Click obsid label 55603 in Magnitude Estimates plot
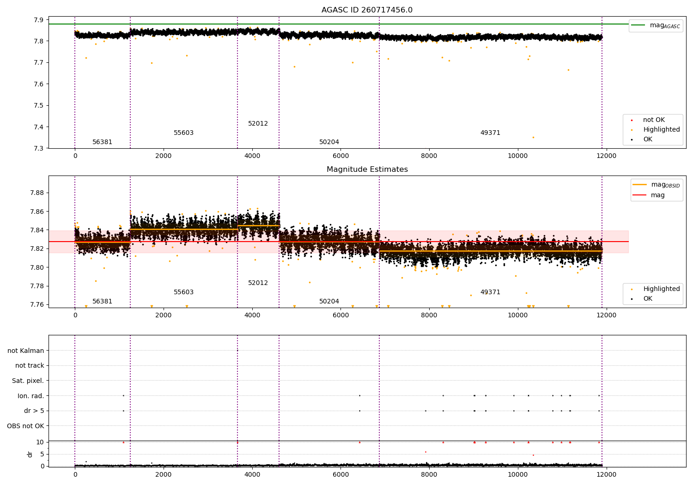693x485 pixels. tap(183, 292)
